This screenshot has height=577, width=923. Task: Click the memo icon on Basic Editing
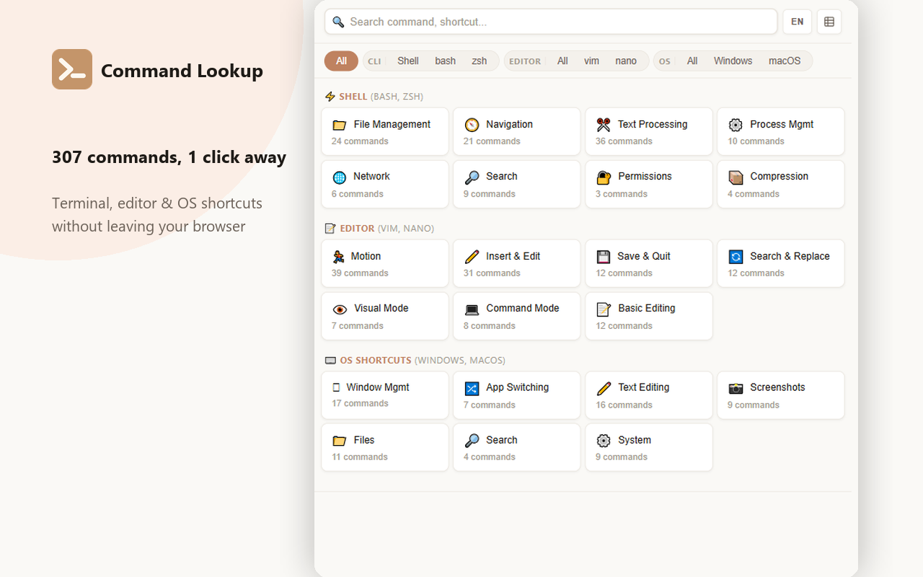pyautogui.click(x=604, y=309)
